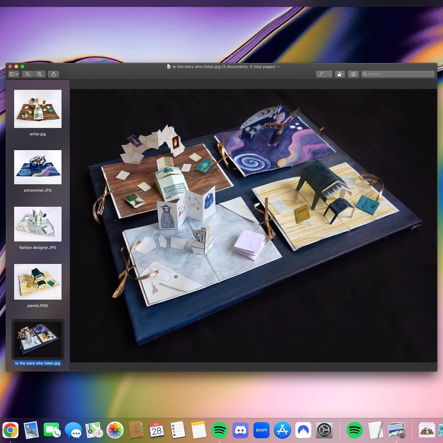Expand the window title document menu
Screen dimensions: 443x443
tap(278, 67)
